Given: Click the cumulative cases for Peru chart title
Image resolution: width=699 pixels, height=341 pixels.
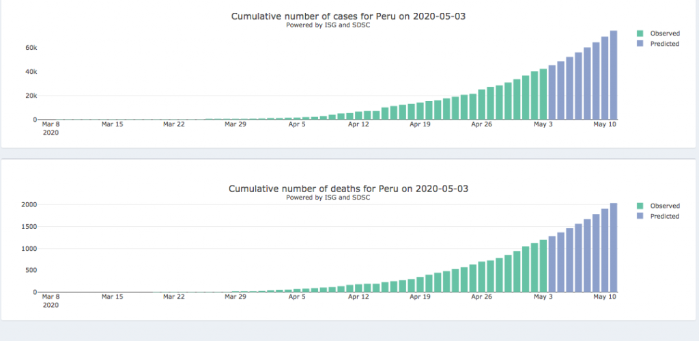Looking at the screenshot, I should coord(348,16).
